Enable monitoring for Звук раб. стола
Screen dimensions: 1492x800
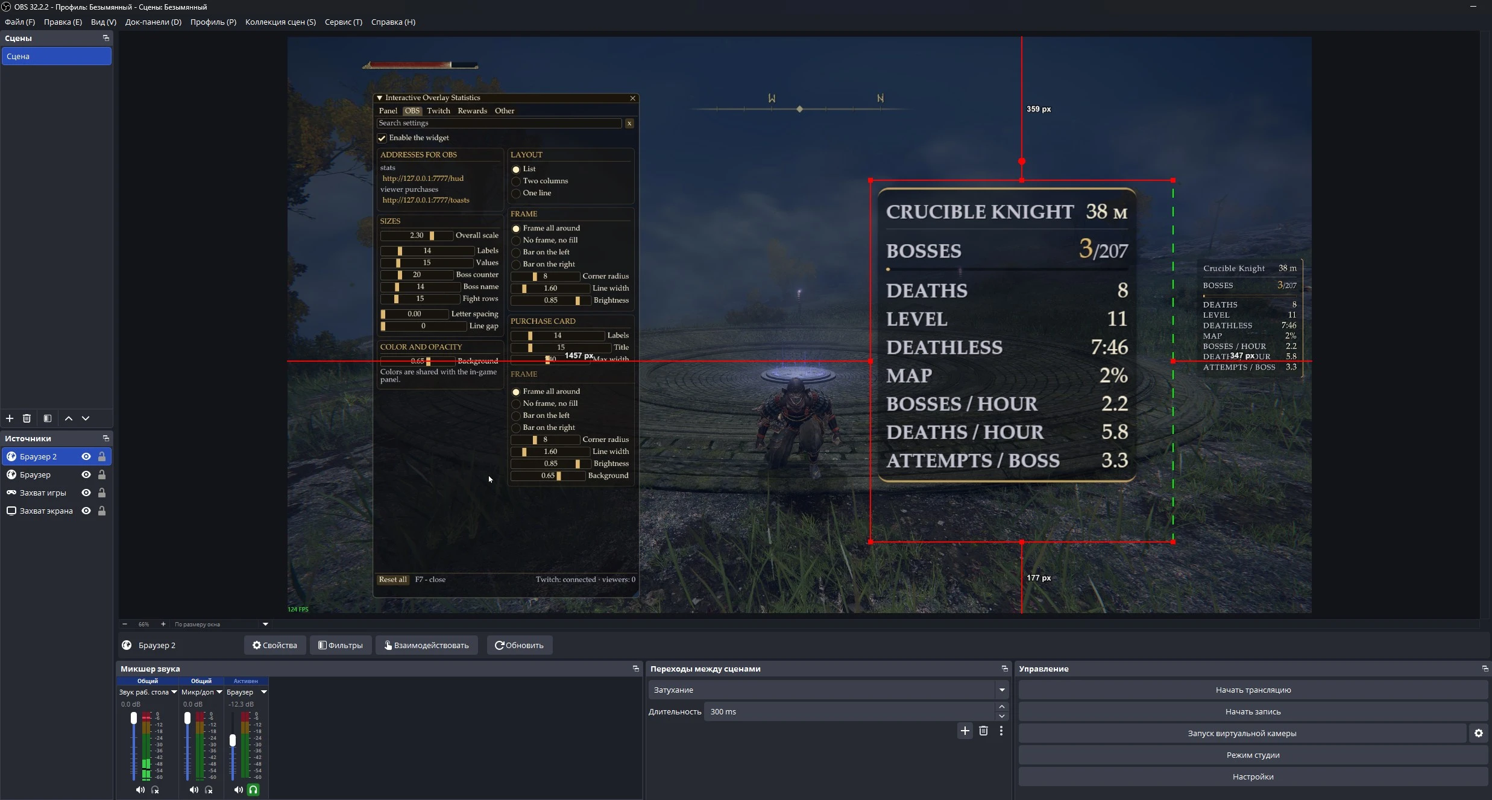(155, 790)
